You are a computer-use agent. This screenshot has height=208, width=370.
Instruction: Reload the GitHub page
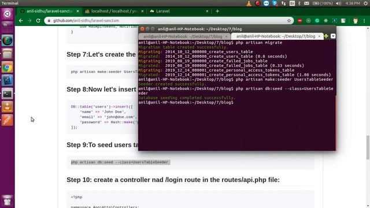point(38,21)
